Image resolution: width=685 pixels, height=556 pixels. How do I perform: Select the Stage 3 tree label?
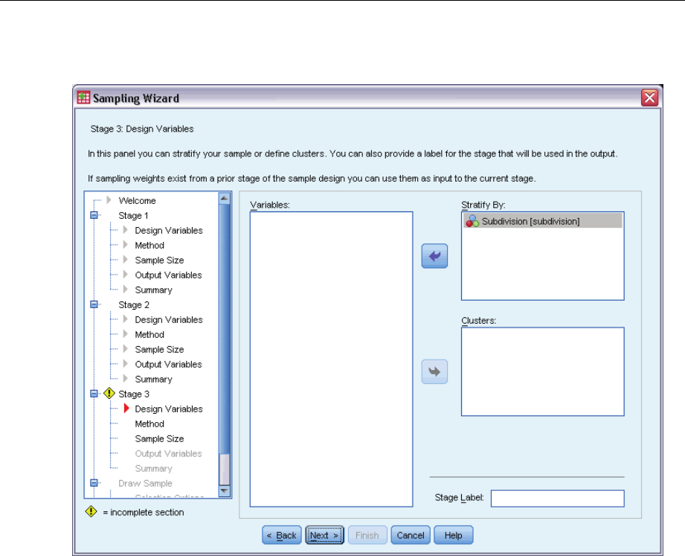pyautogui.click(x=134, y=394)
